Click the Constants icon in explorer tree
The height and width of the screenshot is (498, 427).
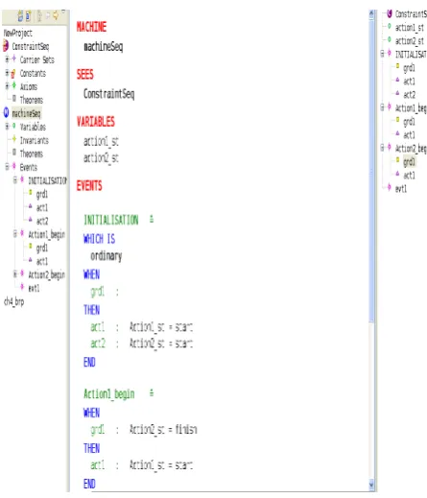(13, 73)
